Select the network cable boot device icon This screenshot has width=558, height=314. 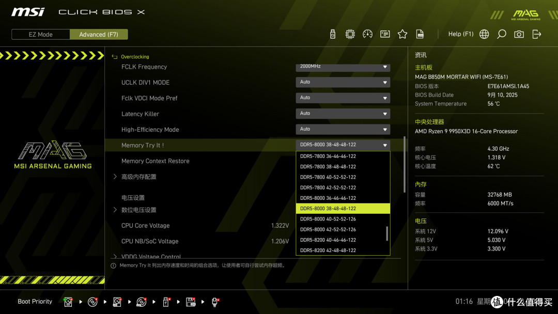pyautogui.click(x=215, y=302)
